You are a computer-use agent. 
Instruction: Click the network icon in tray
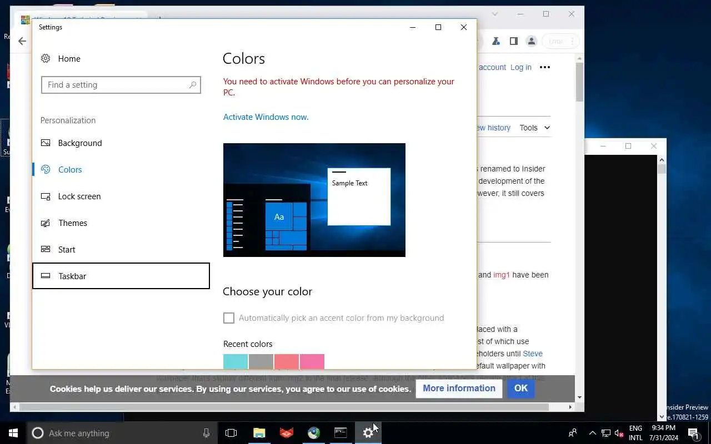(x=606, y=433)
